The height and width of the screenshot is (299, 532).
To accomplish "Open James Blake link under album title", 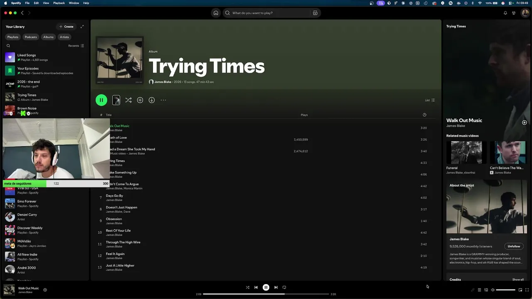I will [163, 82].
